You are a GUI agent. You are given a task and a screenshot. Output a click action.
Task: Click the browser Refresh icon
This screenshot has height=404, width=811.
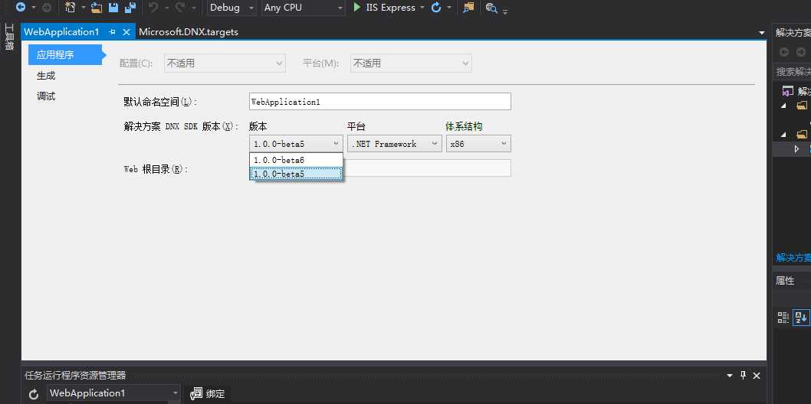(x=436, y=7)
